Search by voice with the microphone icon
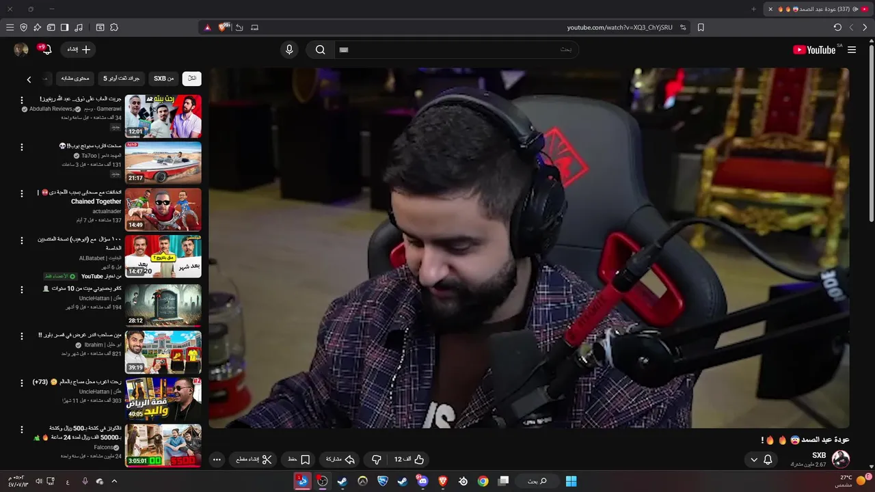The image size is (875, 492). pos(289,49)
